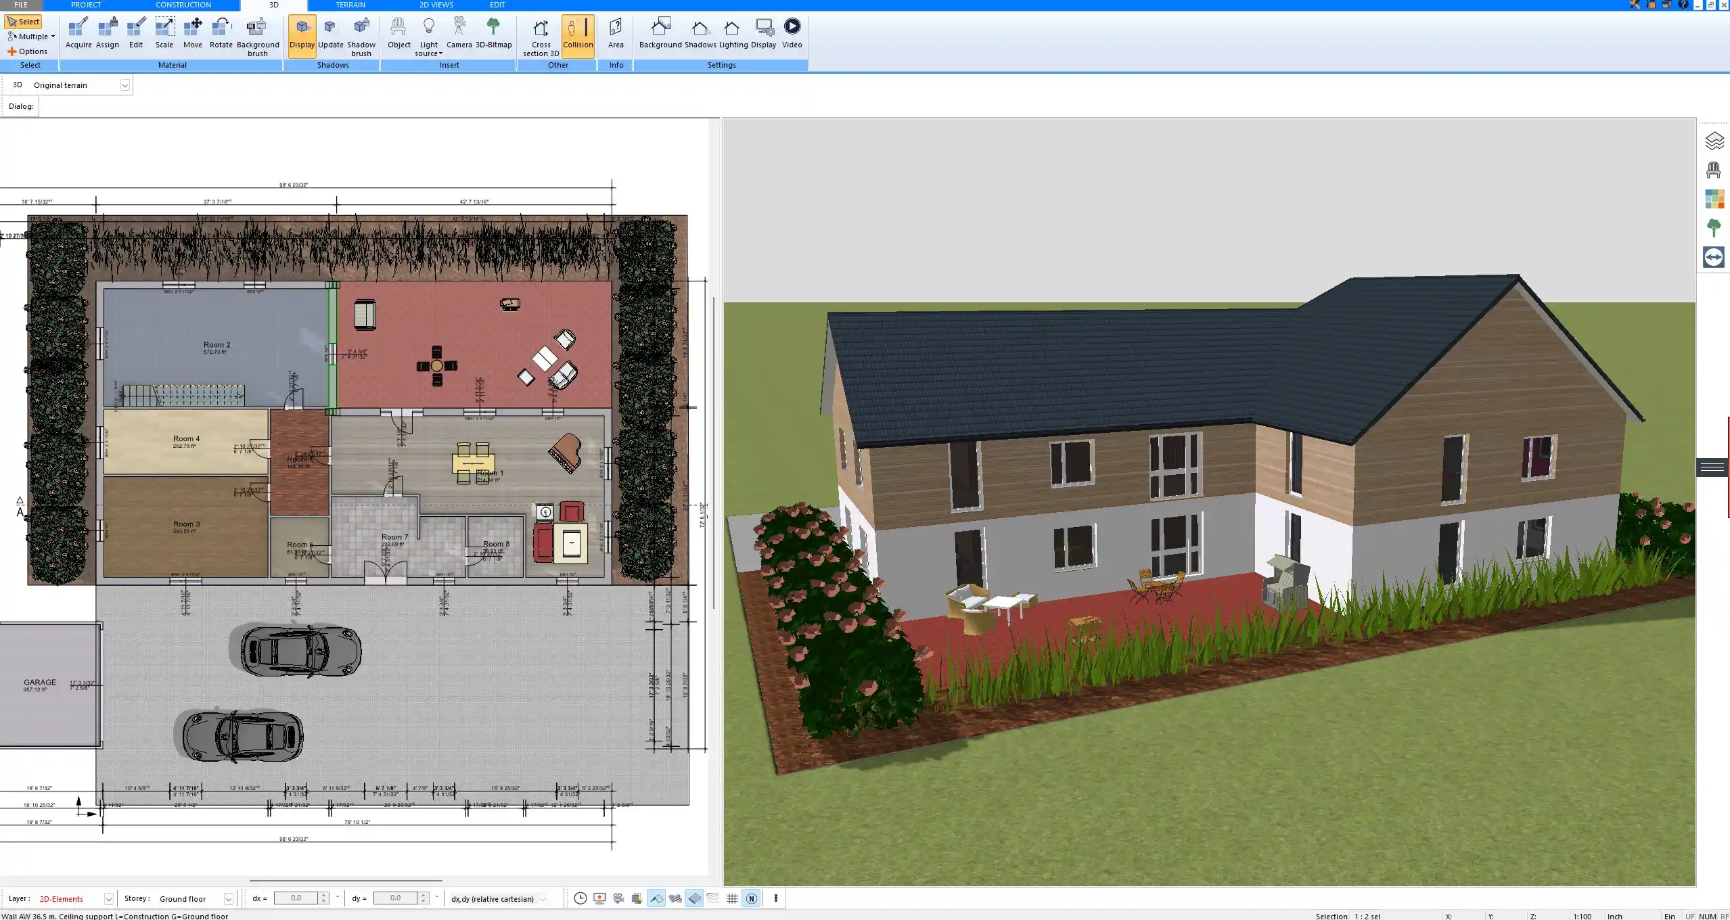Open help question mark icon in title bar
Screen dimensions: 1730x920
1683,5
